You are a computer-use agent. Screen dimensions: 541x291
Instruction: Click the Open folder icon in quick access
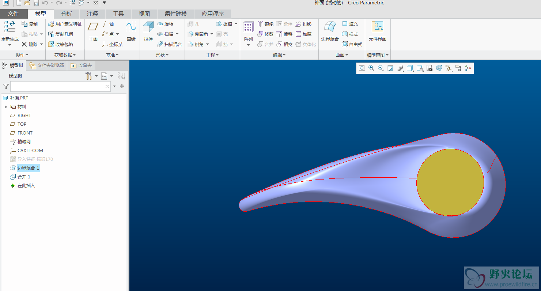(27, 3)
